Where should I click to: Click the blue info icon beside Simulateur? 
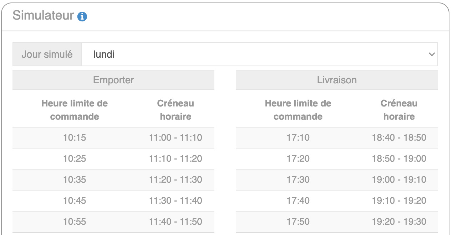(83, 16)
